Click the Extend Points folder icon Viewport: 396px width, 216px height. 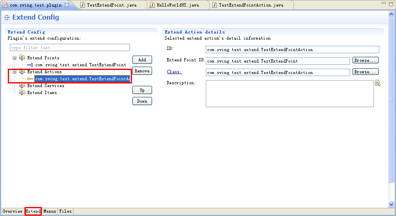(x=22, y=58)
